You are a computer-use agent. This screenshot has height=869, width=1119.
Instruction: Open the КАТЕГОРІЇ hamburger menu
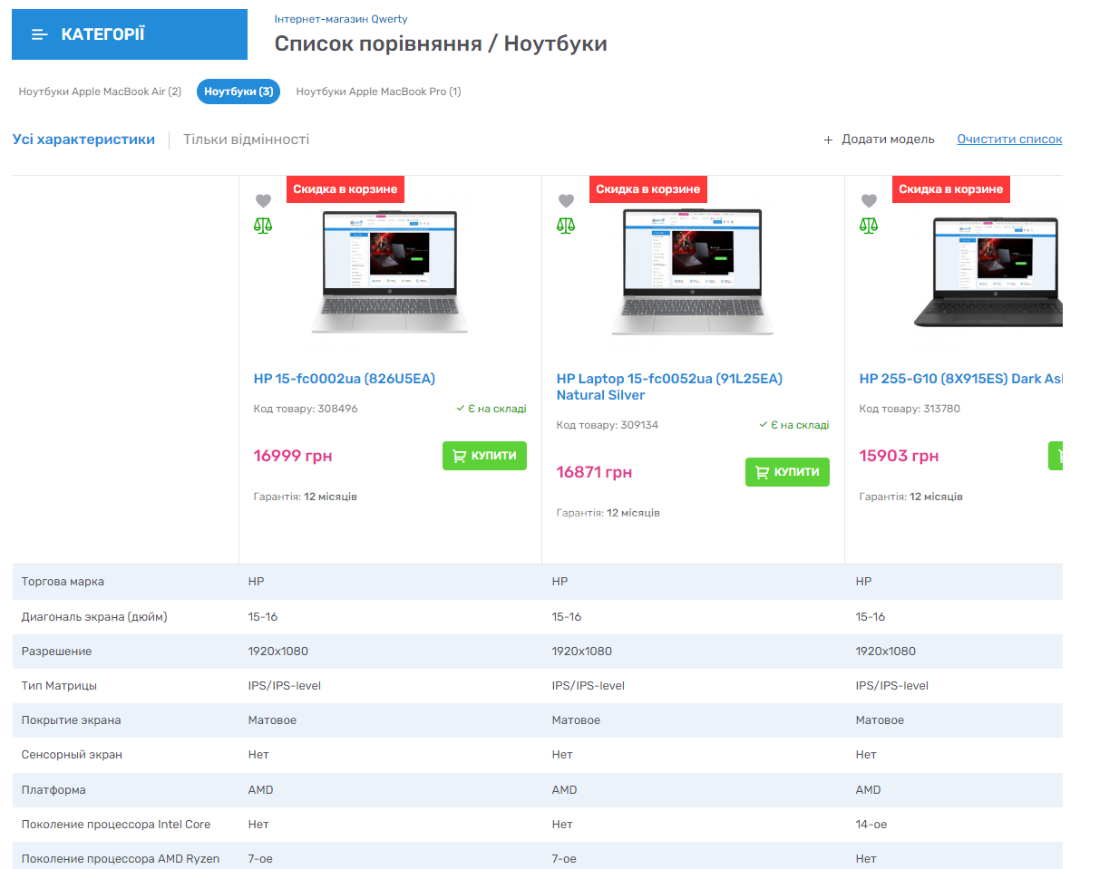point(40,34)
